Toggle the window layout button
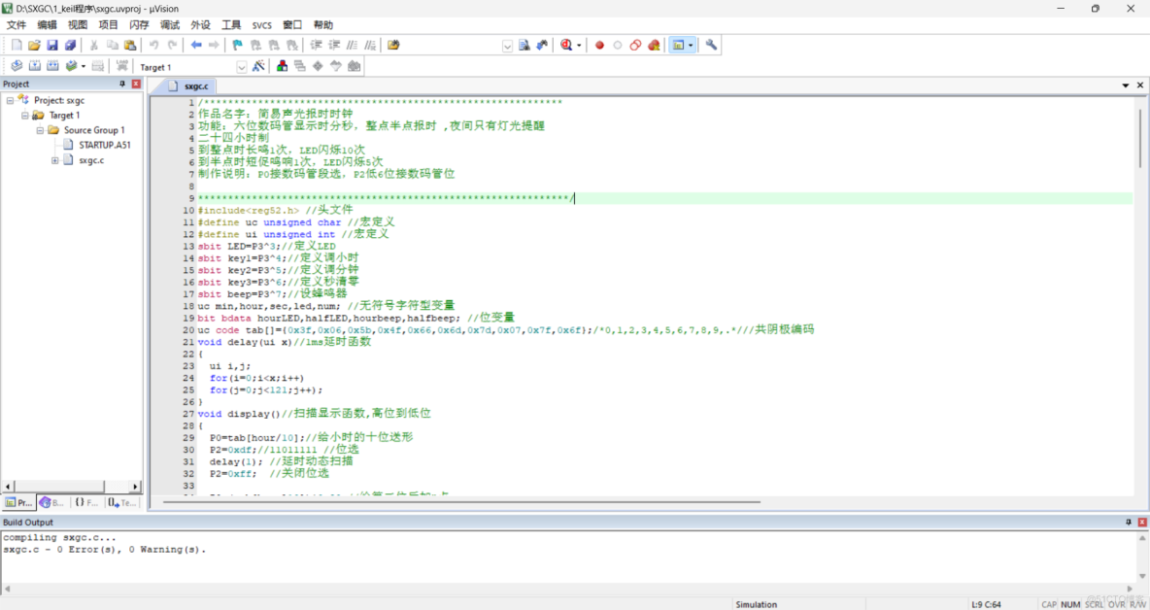 (678, 46)
